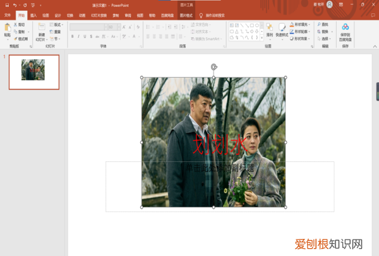Click the Clear Formatting icon
The image size is (379, 256).
tap(138, 27)
